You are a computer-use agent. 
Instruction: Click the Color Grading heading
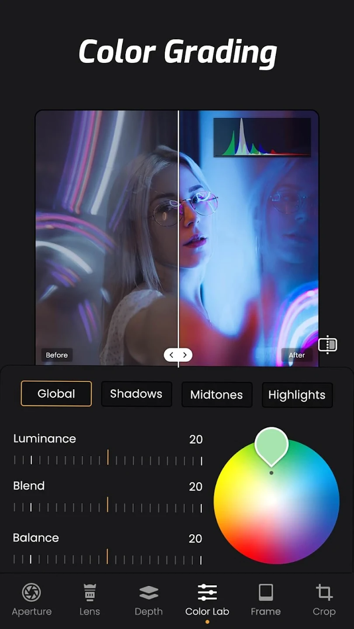178,53
